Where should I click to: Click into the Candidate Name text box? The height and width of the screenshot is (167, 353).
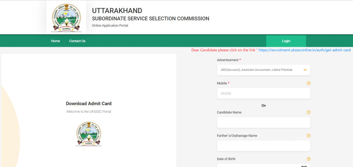click(x=264, y=123)
